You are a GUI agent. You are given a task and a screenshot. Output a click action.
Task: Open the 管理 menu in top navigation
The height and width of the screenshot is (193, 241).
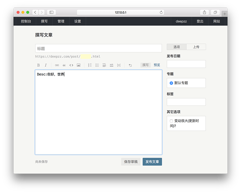tap(61, 21)
